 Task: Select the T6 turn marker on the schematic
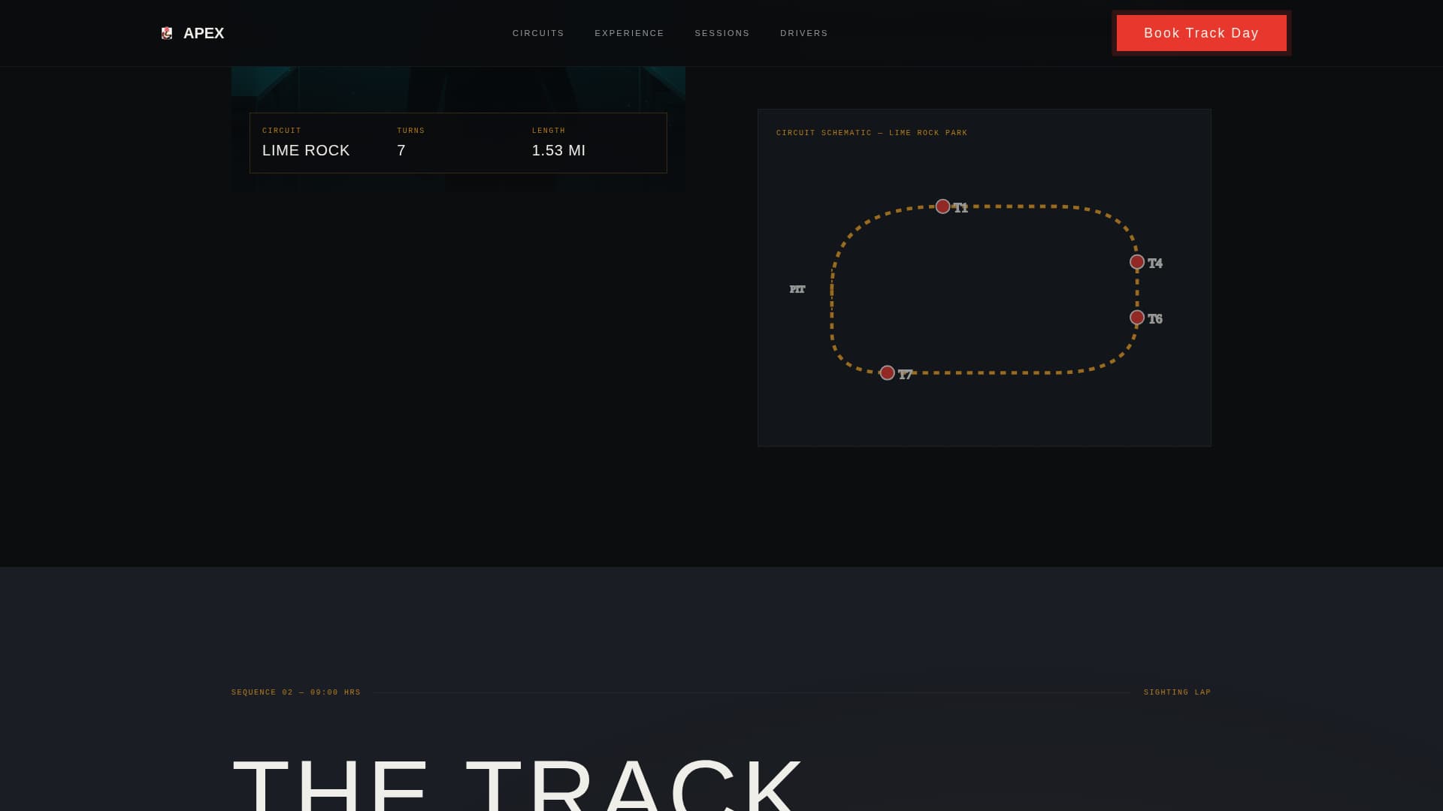(1136, 318)
